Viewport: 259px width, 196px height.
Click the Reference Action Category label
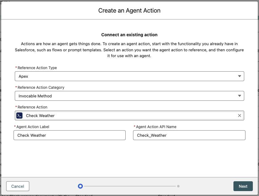41,88
